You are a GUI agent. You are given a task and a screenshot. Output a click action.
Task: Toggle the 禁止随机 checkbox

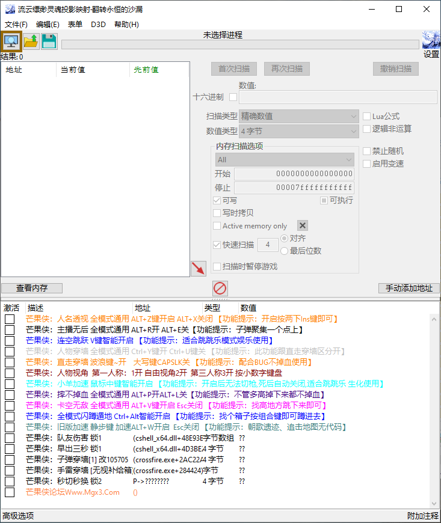coord(366,151)
